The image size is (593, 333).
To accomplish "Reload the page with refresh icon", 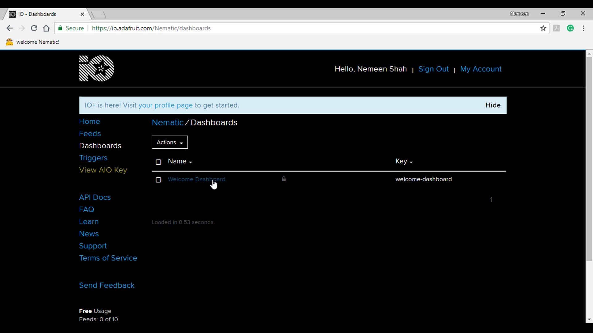I will [x=34, y=28].
